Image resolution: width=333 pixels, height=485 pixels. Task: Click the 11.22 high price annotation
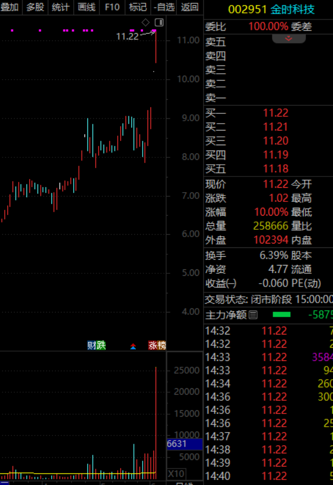pos(127,37)
